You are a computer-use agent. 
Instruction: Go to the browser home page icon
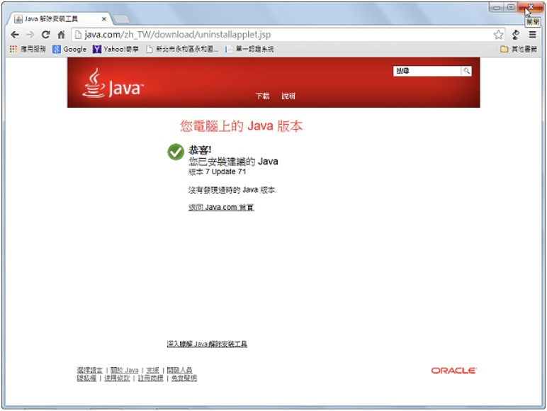(x=62, y=35)
